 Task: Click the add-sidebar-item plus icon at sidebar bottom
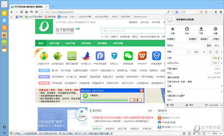[x=4, y=127]
